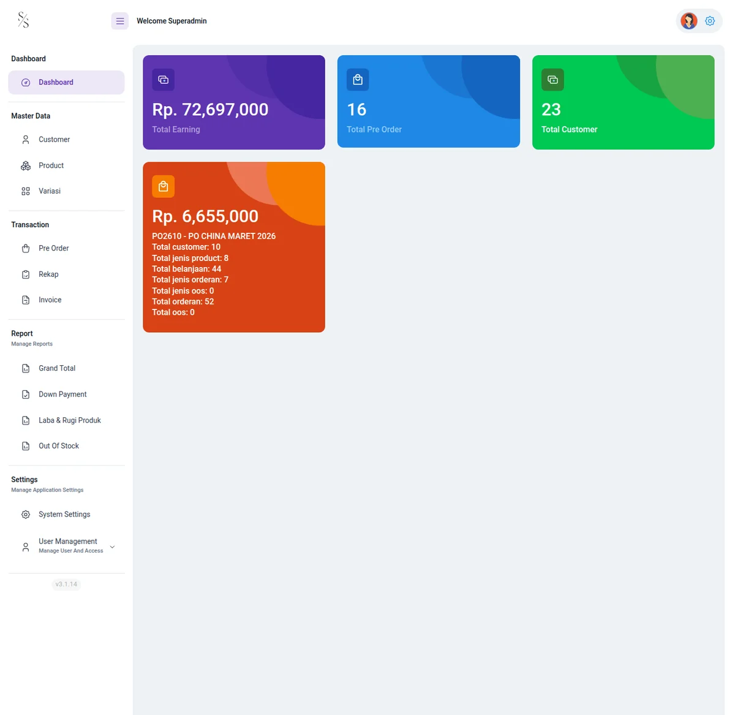Click the Total Customer label

(x=570, y=130)
